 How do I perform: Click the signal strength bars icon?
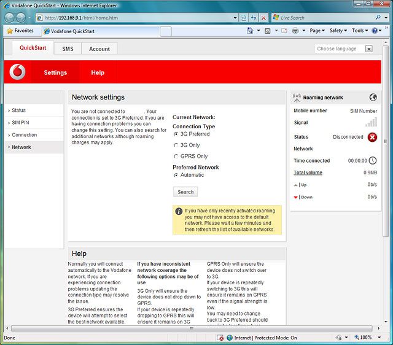(x=371, y=123)
